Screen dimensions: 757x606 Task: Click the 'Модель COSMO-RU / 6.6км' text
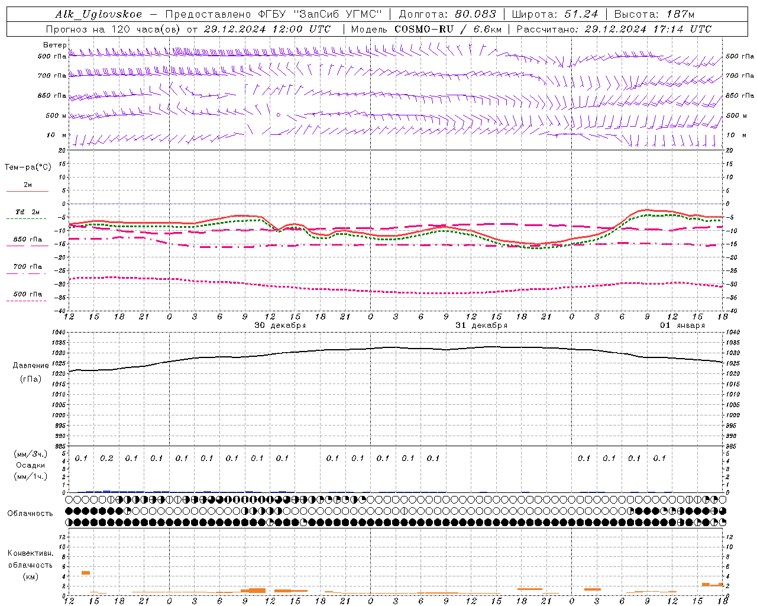click(426, 29)
